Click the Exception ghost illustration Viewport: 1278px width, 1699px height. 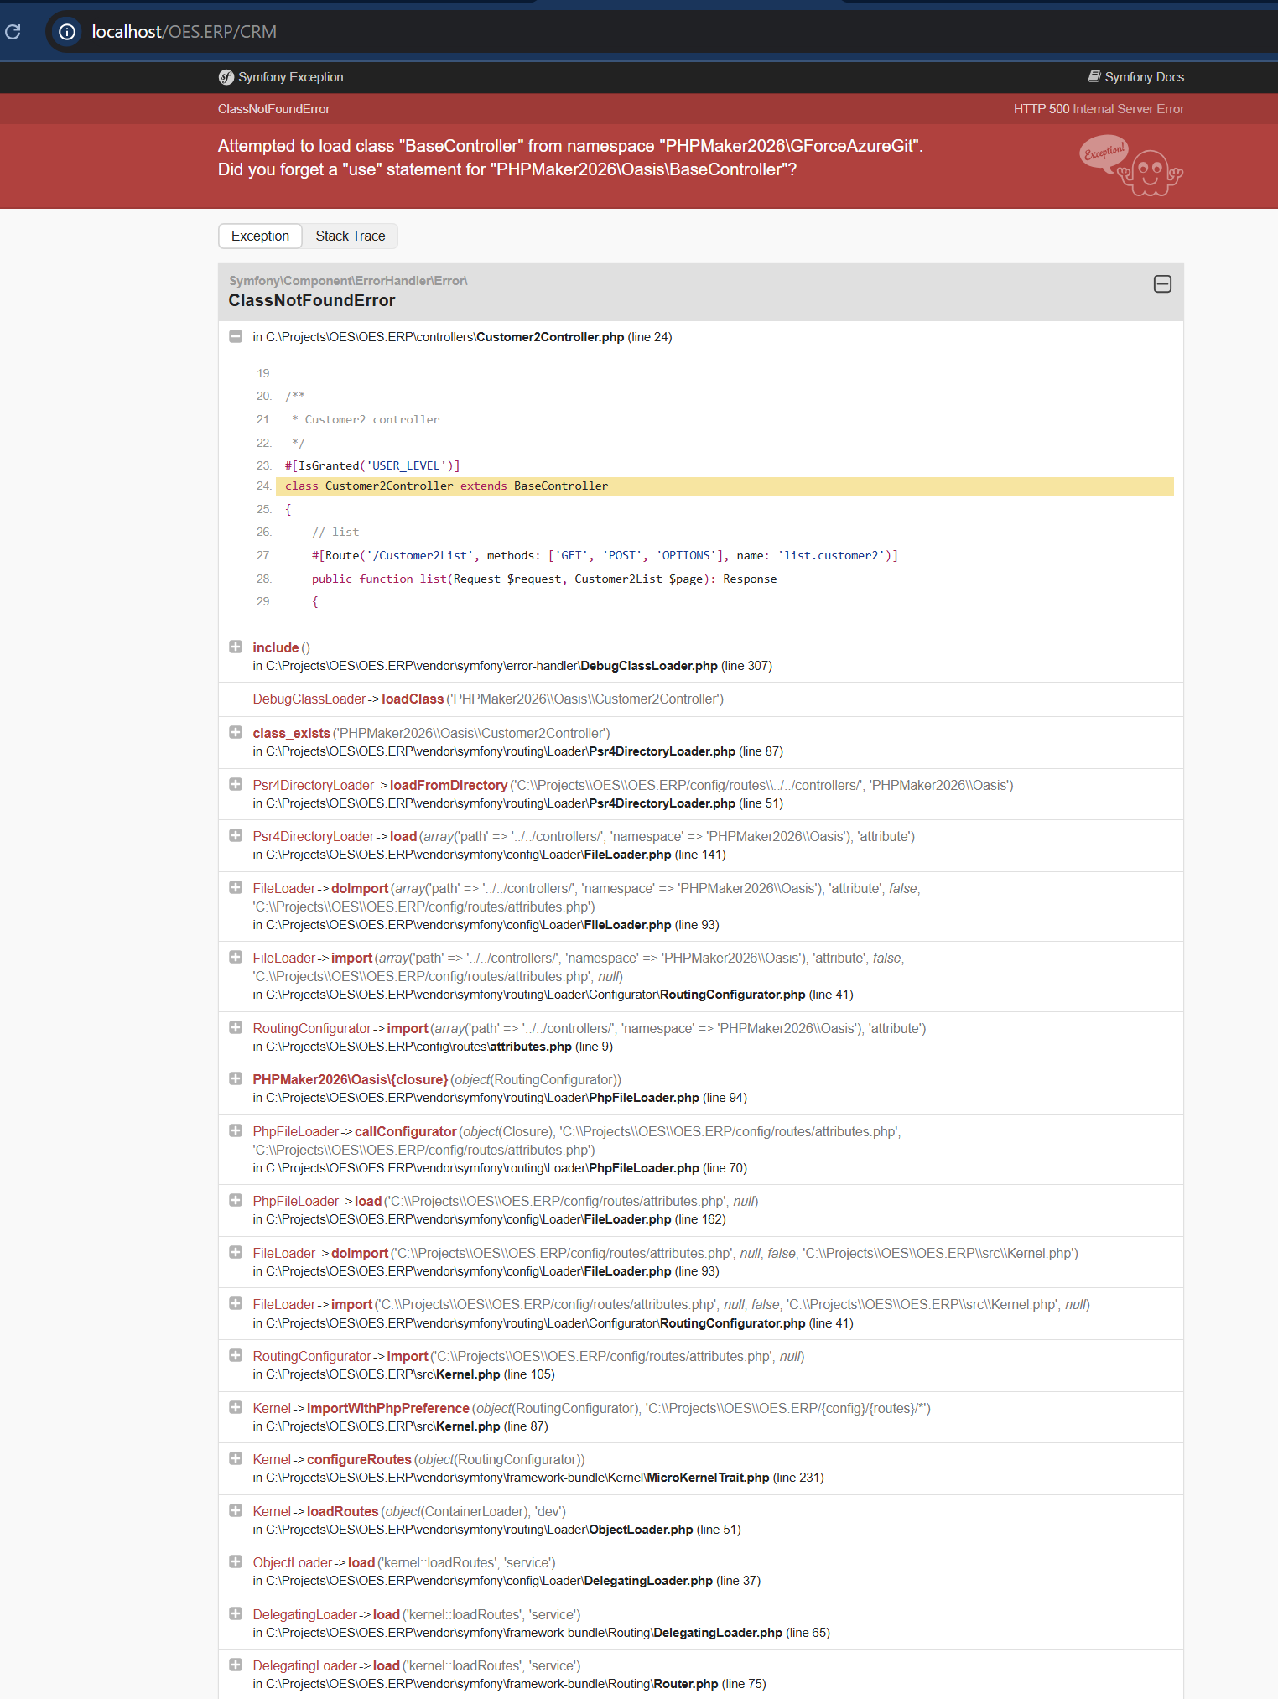[x=1131, y=166]
